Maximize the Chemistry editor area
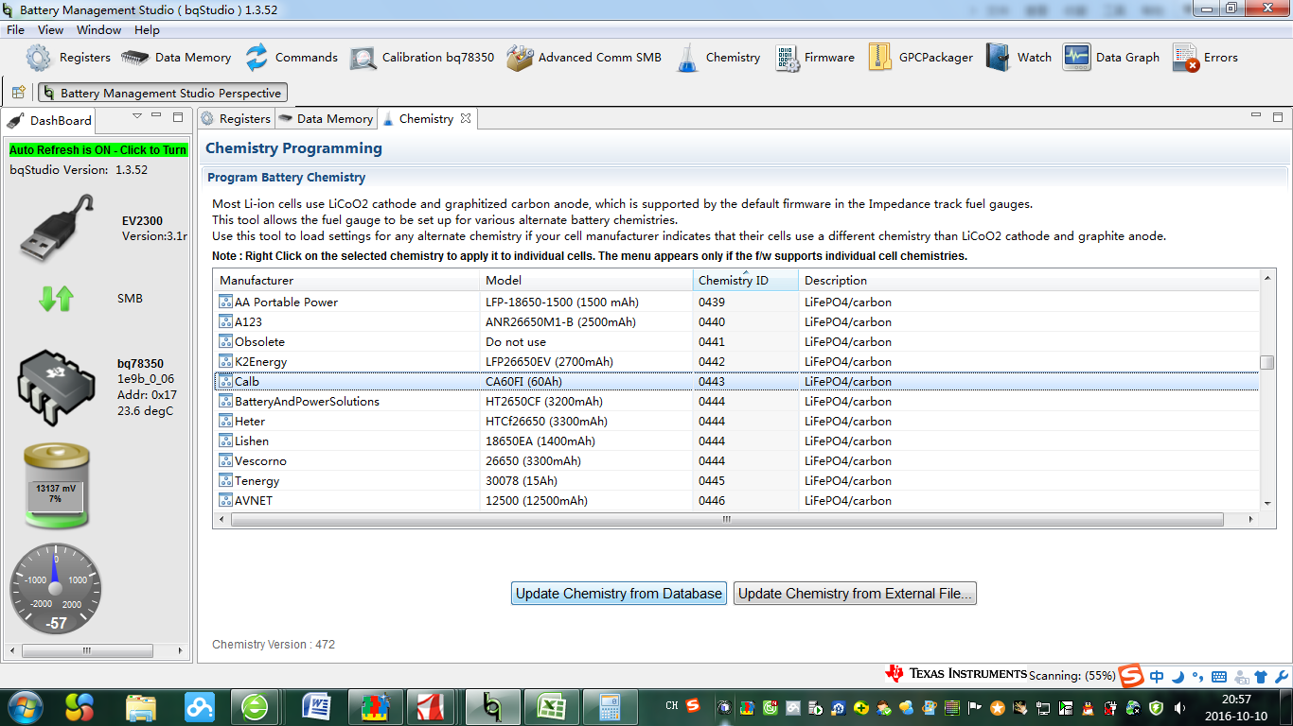The image size is (1293, 726). pyautogui.click(x=1276, y=116)
